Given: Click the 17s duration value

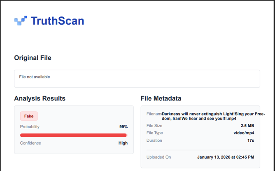Looking at the screenshot, I should [250, 141].
